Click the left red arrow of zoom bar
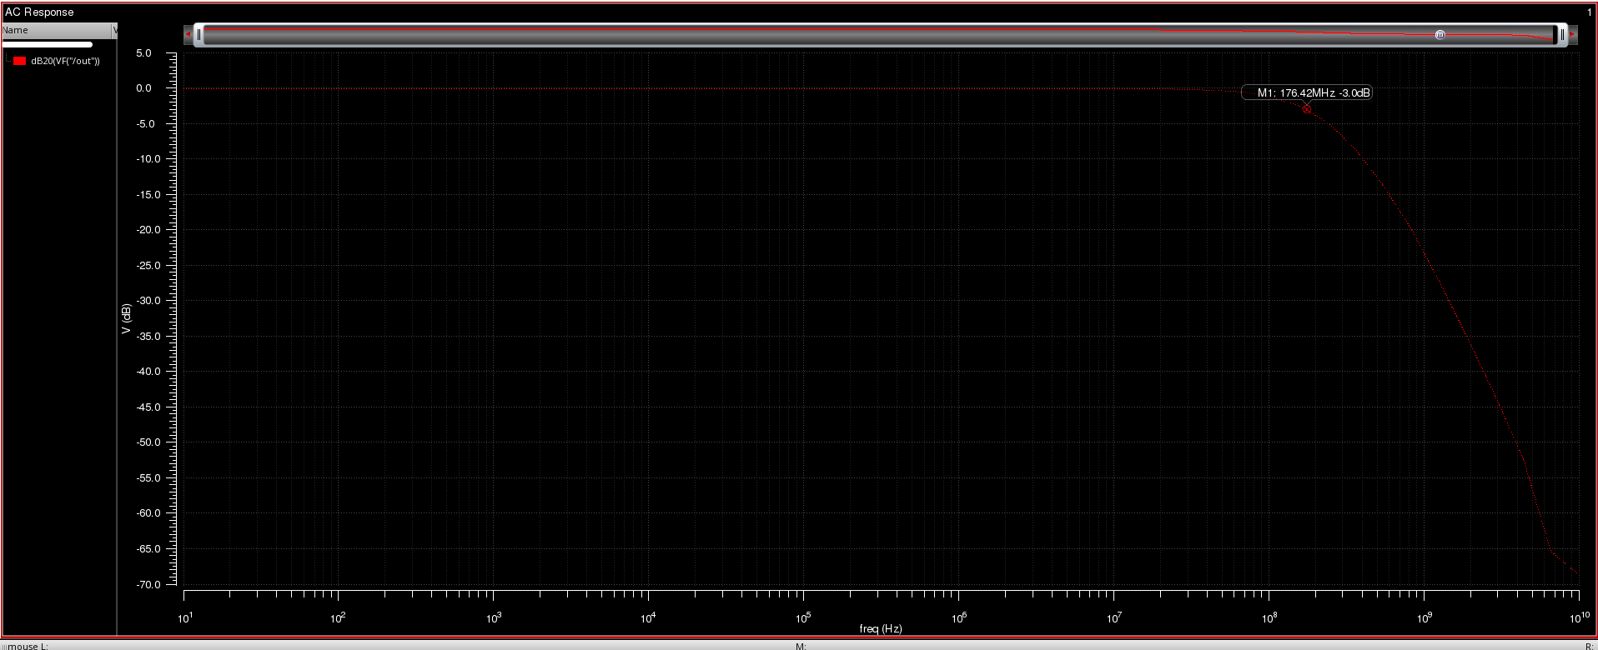 (188, 34)
